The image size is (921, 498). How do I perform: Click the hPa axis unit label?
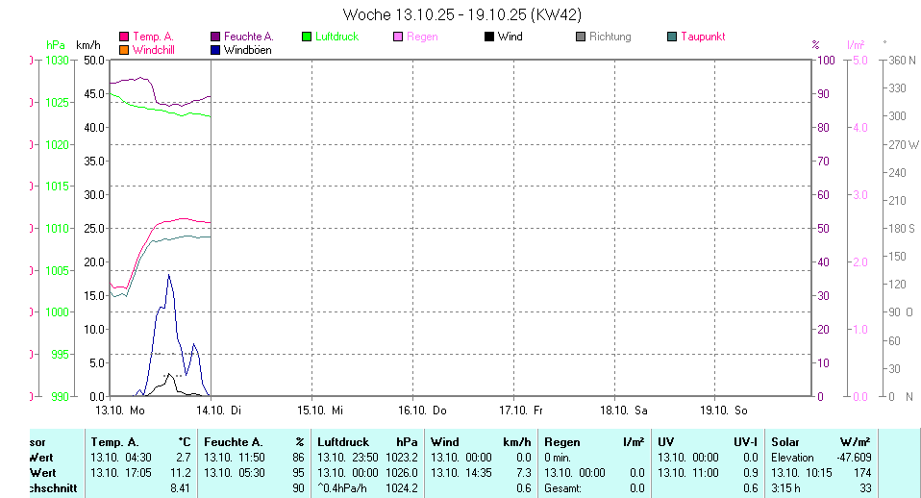pyautogui.click(x=54, y=44)
